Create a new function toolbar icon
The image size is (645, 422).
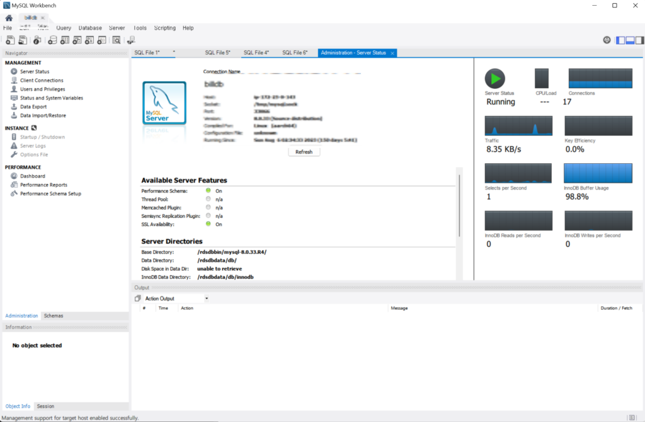(101, 40)
